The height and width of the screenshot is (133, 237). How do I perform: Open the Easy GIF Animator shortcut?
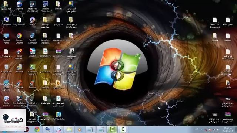point(32,38)
